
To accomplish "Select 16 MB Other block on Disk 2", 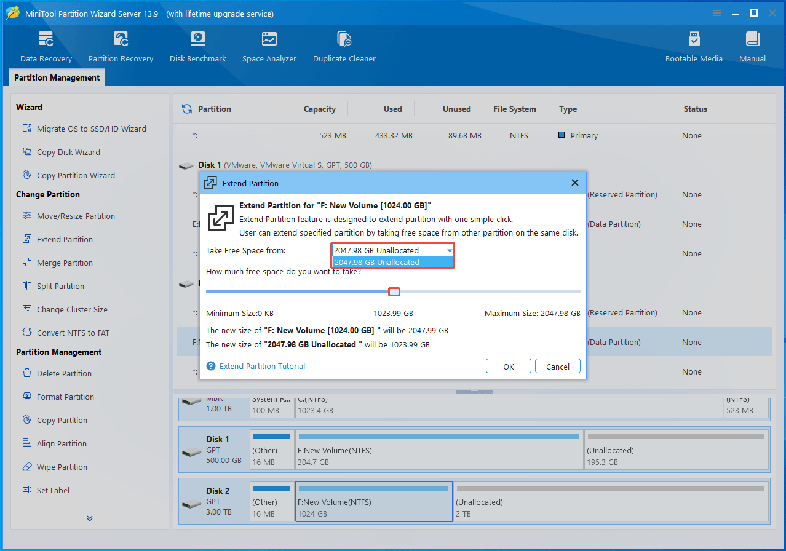I will pyautogui.click(x=272, y=502).
